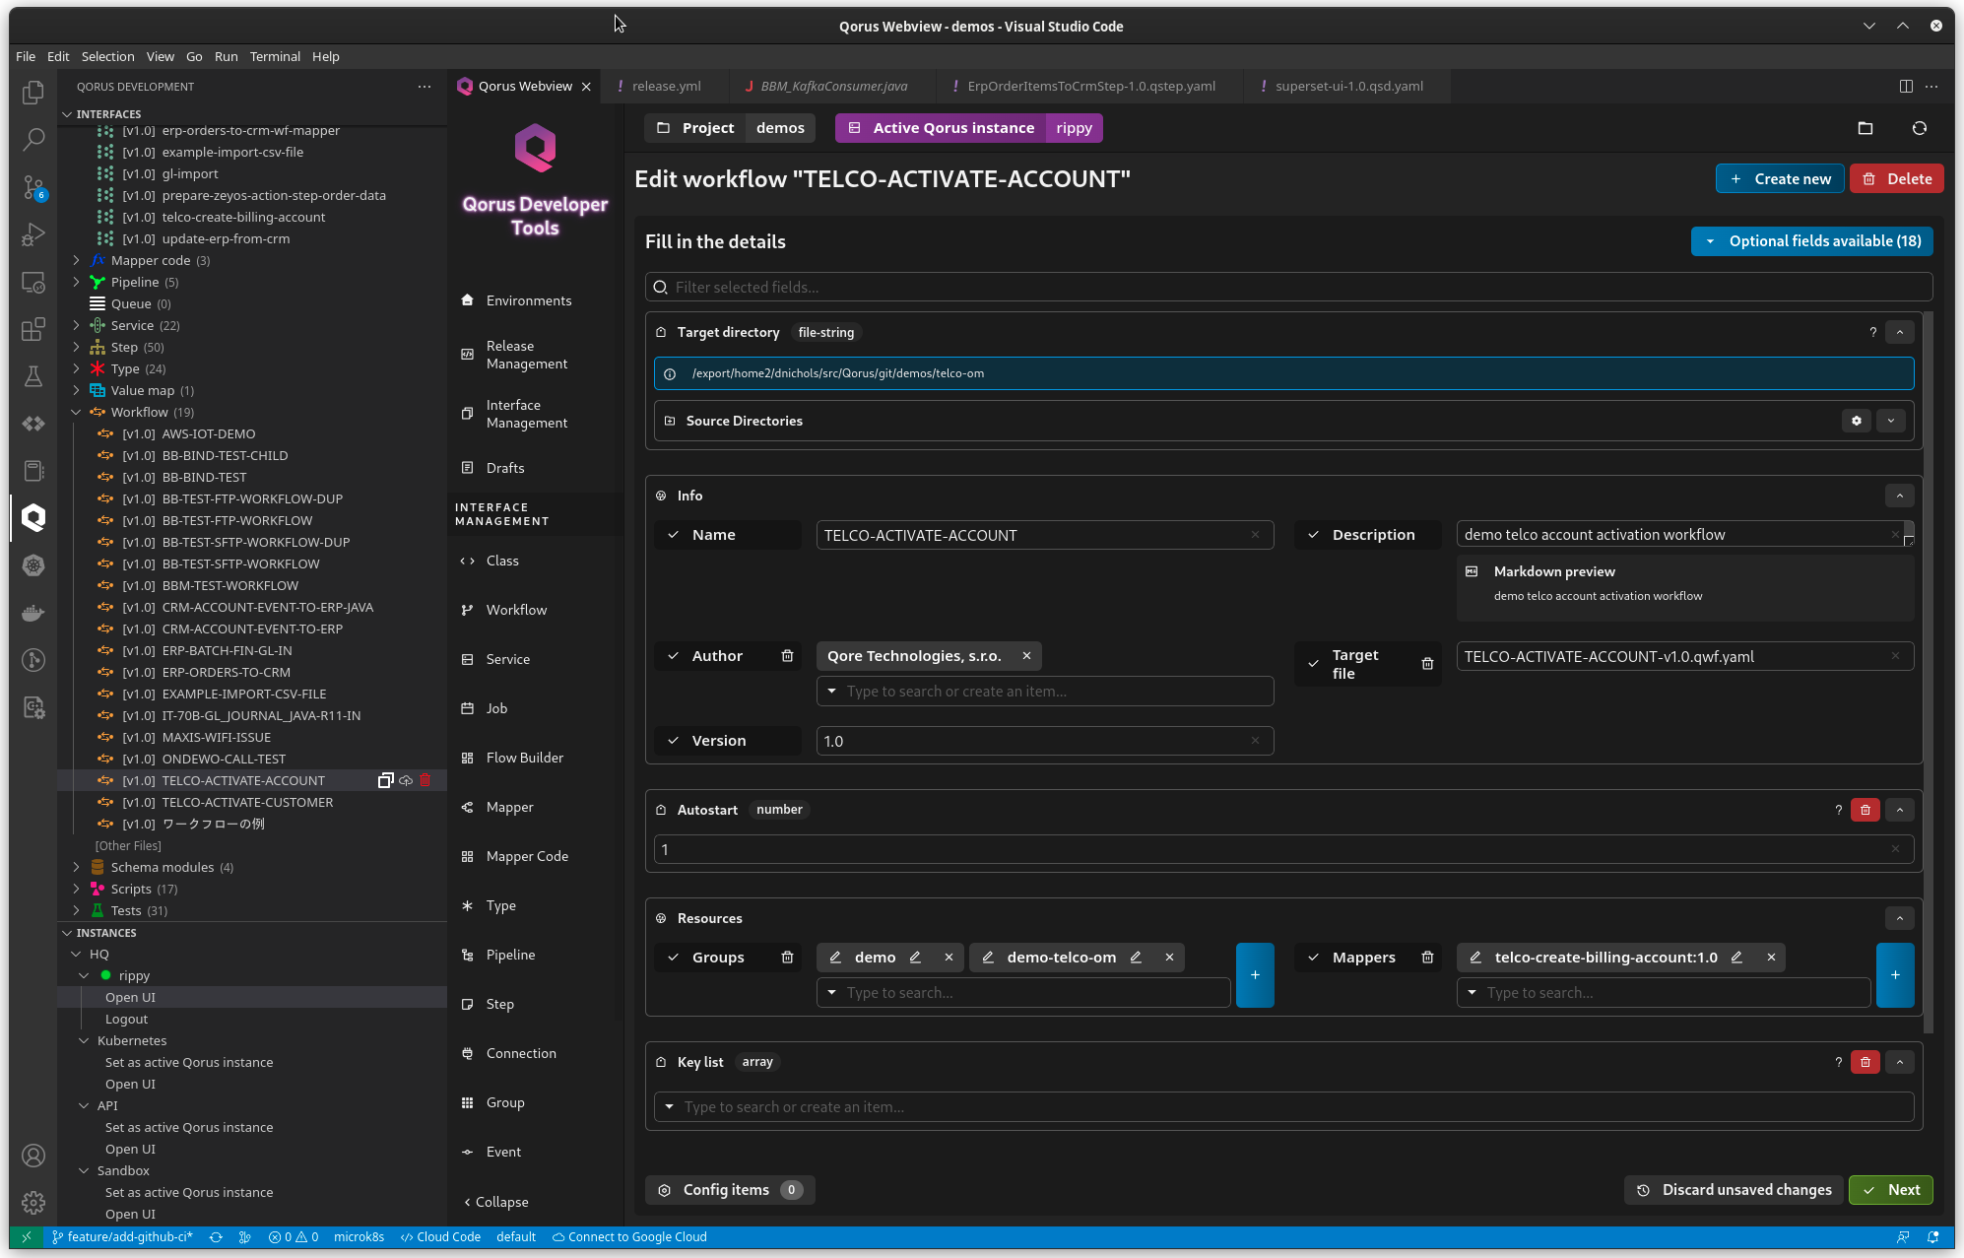Collapse the Resources section
Screen dimensions: 1964x1258
(1900, 918)
